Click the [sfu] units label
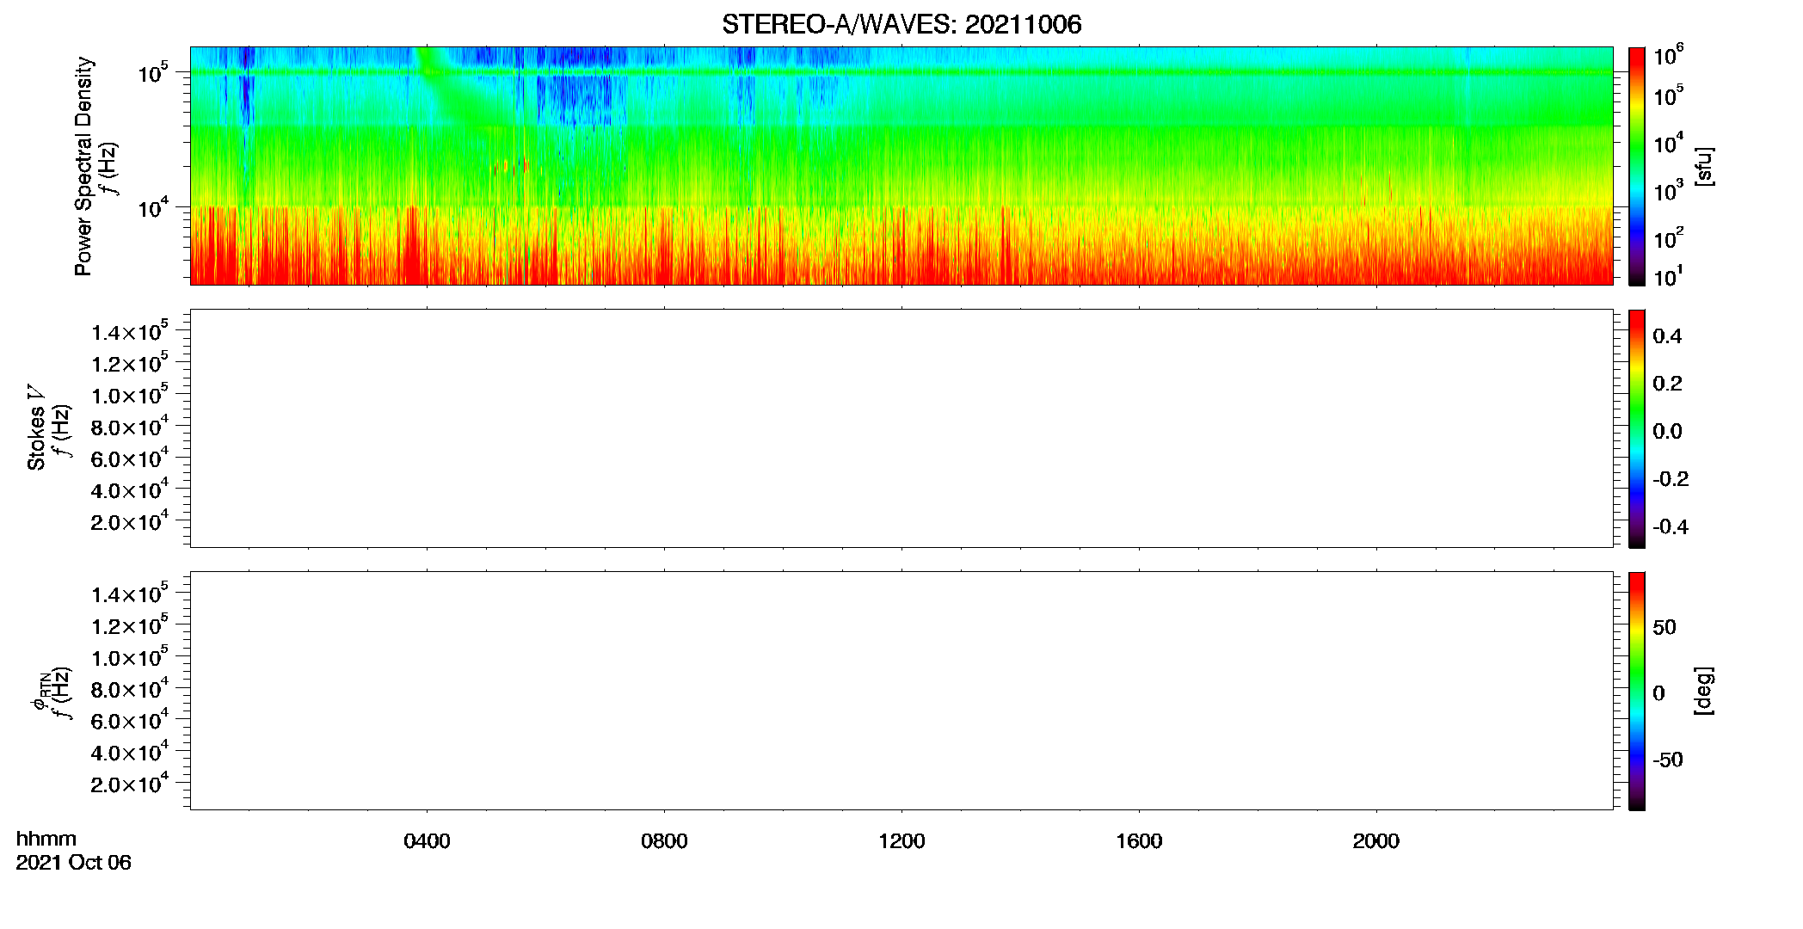1803x929 pixels. [x=1703, y=166]
